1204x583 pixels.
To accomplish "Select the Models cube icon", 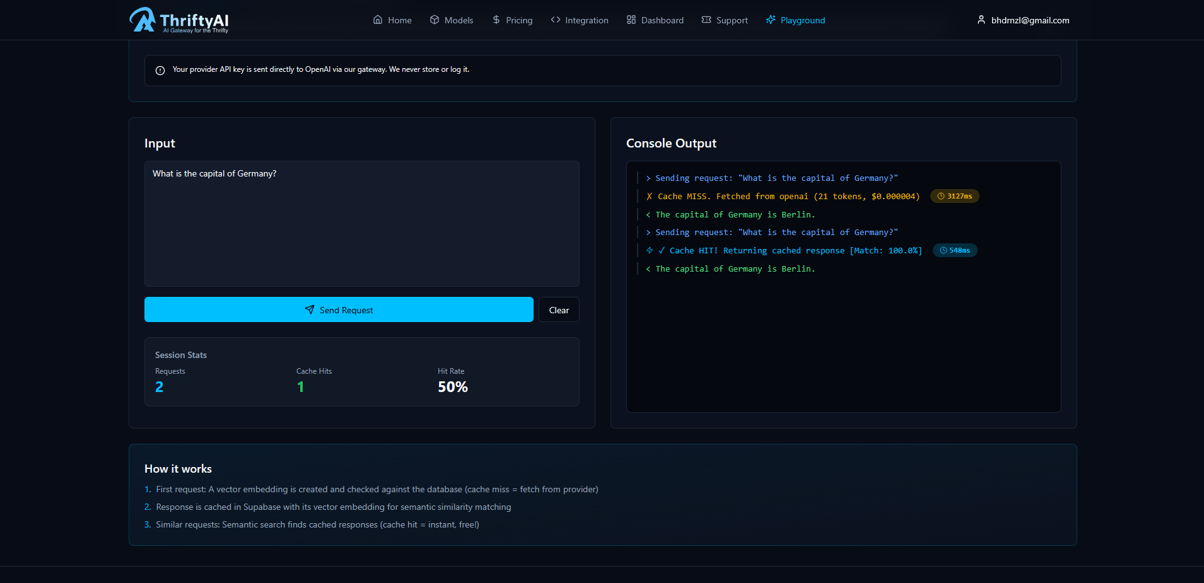I will tap(434, 20).
